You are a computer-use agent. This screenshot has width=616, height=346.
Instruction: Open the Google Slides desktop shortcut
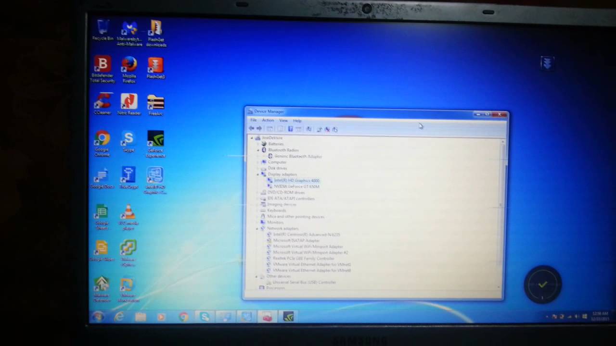pos(102,251)
